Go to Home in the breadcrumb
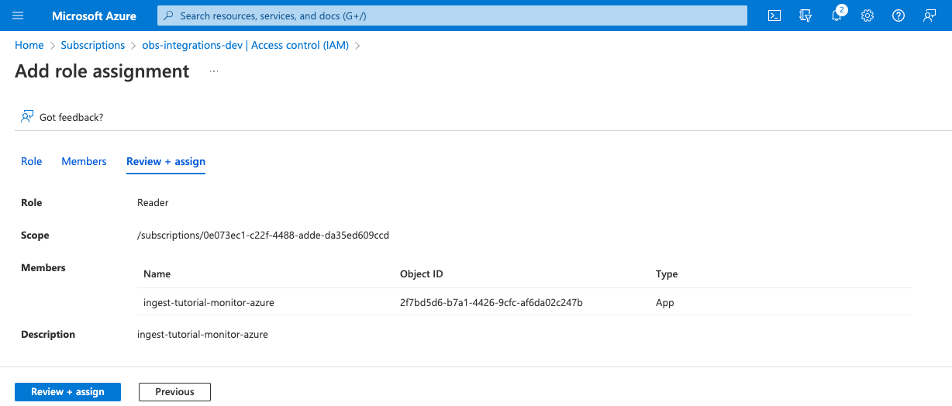Viewport: 952px width, 406px height. tap(29, 45)
